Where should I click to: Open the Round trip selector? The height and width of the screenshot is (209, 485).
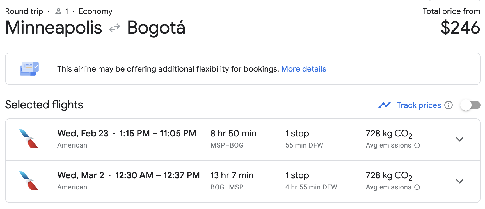(x=24, y=11)
